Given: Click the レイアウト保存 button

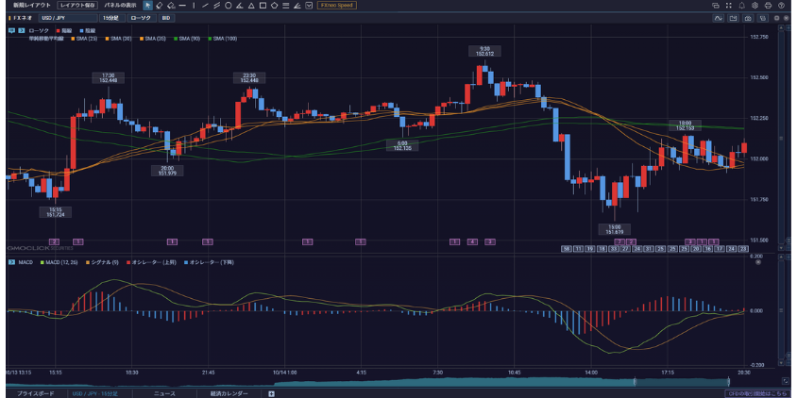Looking at the screenshot, I should (78, 5).
